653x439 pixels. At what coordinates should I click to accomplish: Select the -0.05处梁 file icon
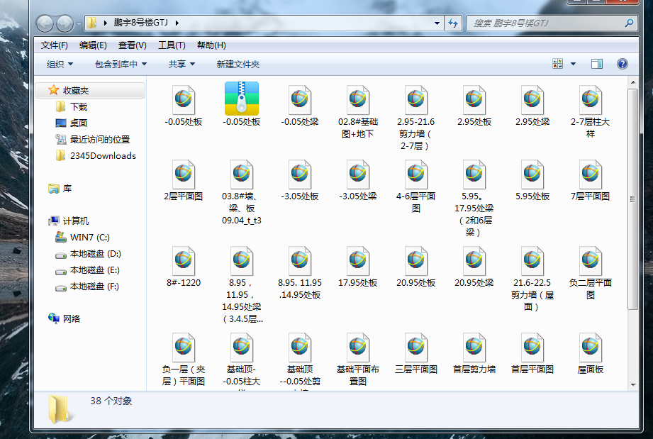click(x=300, y=99)
